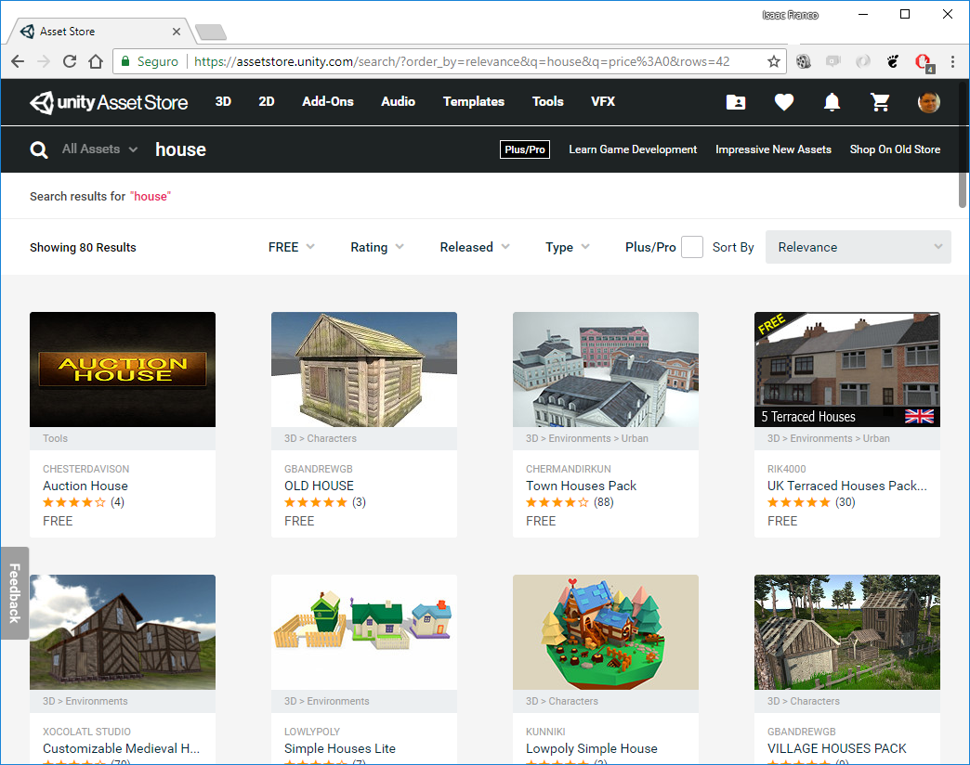Click the Town Houses Pack title
This screenshot has height=765, width=970.
pyautogui.click(x=581, y=486)
